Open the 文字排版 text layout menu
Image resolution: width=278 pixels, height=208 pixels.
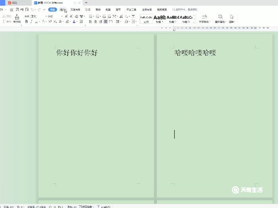click(205, 19)
